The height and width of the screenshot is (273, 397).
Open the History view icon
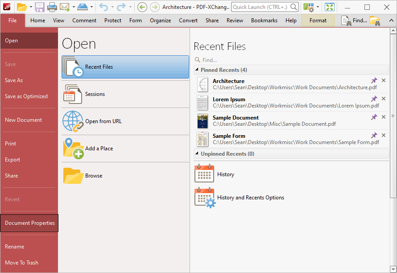204,174
